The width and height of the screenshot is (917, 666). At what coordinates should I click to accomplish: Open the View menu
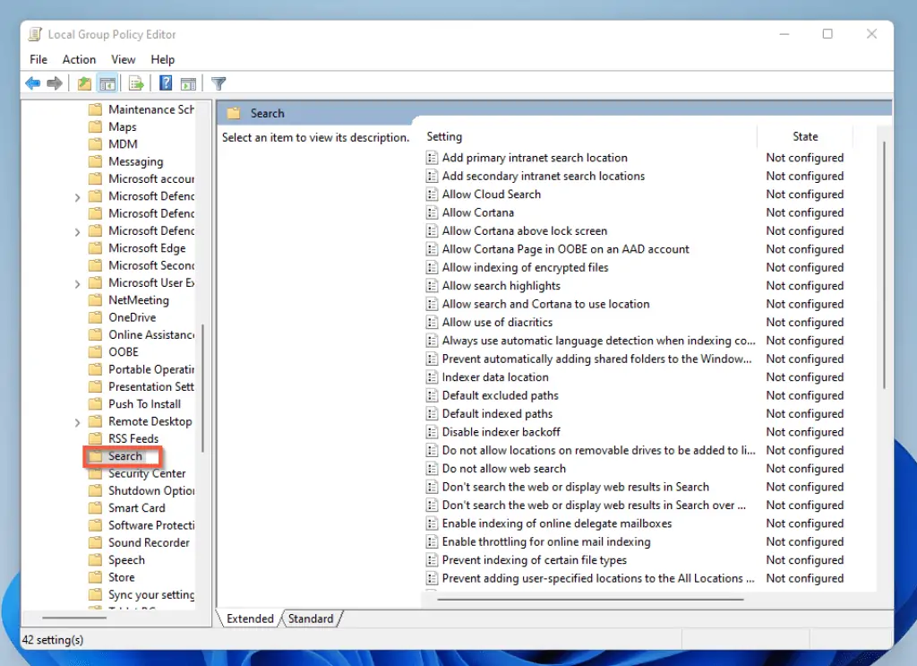pos(123,59)
